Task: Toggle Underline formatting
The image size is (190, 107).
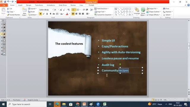Action: (x=47, y=14)
